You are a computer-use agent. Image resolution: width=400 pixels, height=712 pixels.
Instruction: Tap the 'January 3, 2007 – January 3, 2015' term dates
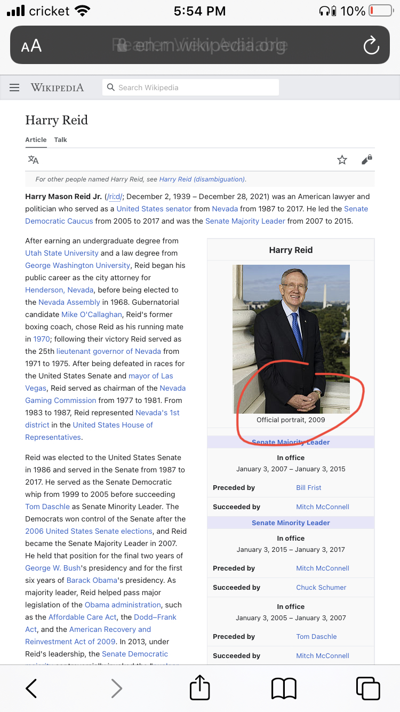coord(291,469)
